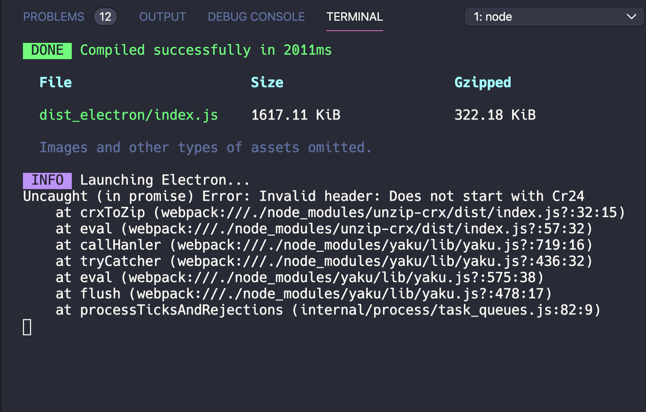This screenshot has width=646, height=412.
Task: Click the 'Compiled successfully in 2011ms' message
Action: click(206, 50)
